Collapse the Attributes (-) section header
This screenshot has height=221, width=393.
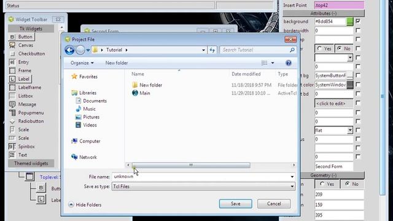[324, 14]
